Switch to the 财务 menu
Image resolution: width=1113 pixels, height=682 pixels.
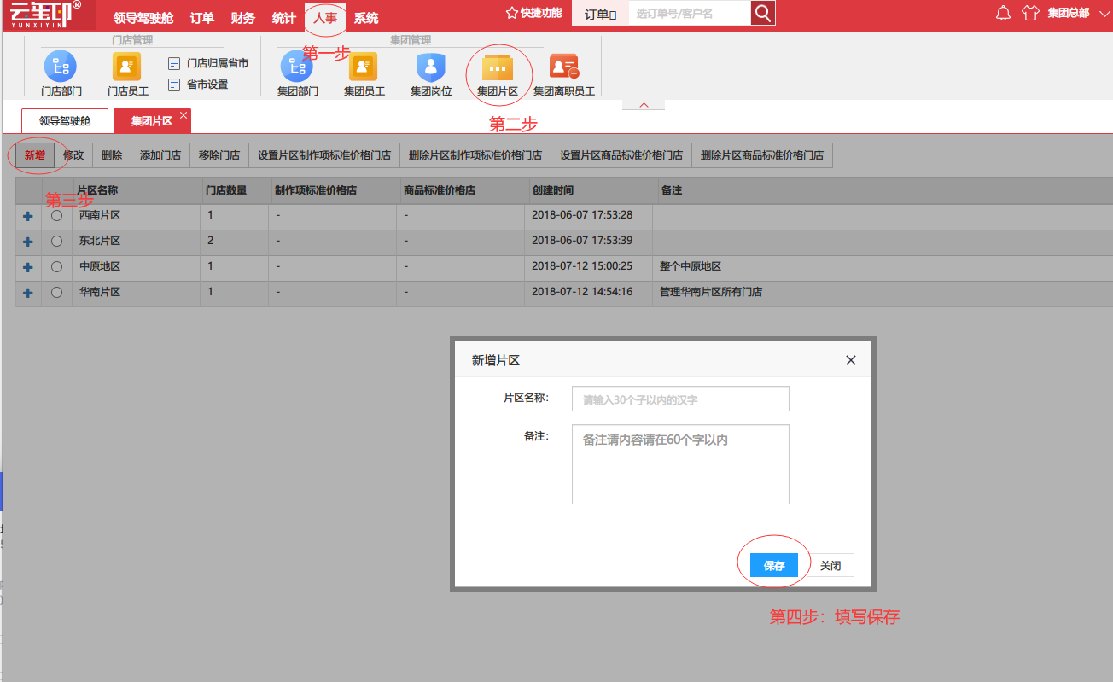243,18
